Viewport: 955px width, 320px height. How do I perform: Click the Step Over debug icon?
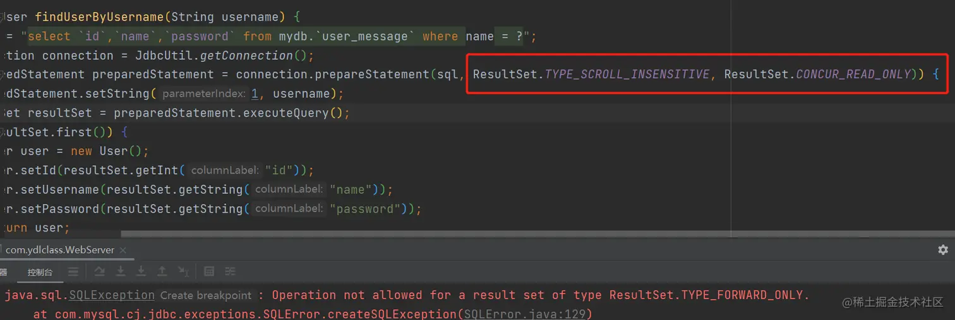pyautogui.click(x=99, y=271)
